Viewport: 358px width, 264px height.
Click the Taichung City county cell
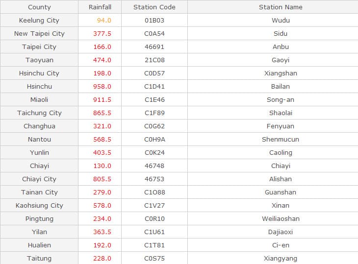39,113
